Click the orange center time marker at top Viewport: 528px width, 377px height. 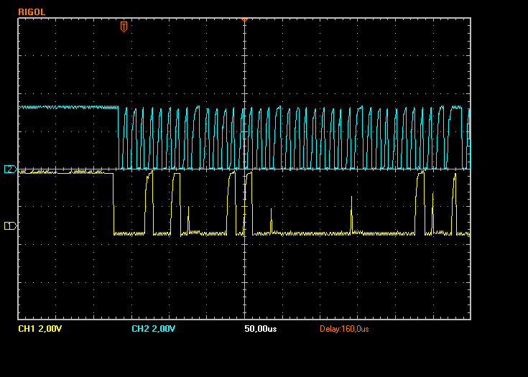245,20
